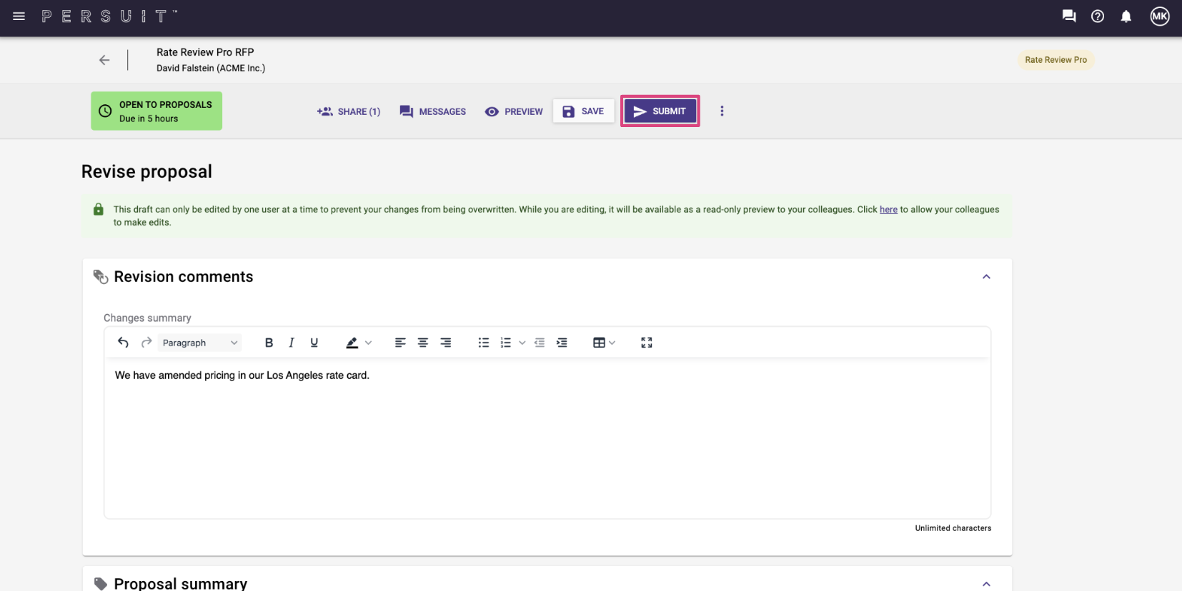Image resolution: width=1182 pixels, height=591 pixels.
Task: Open the hamburger navigation menu
Action: (19, 16)
